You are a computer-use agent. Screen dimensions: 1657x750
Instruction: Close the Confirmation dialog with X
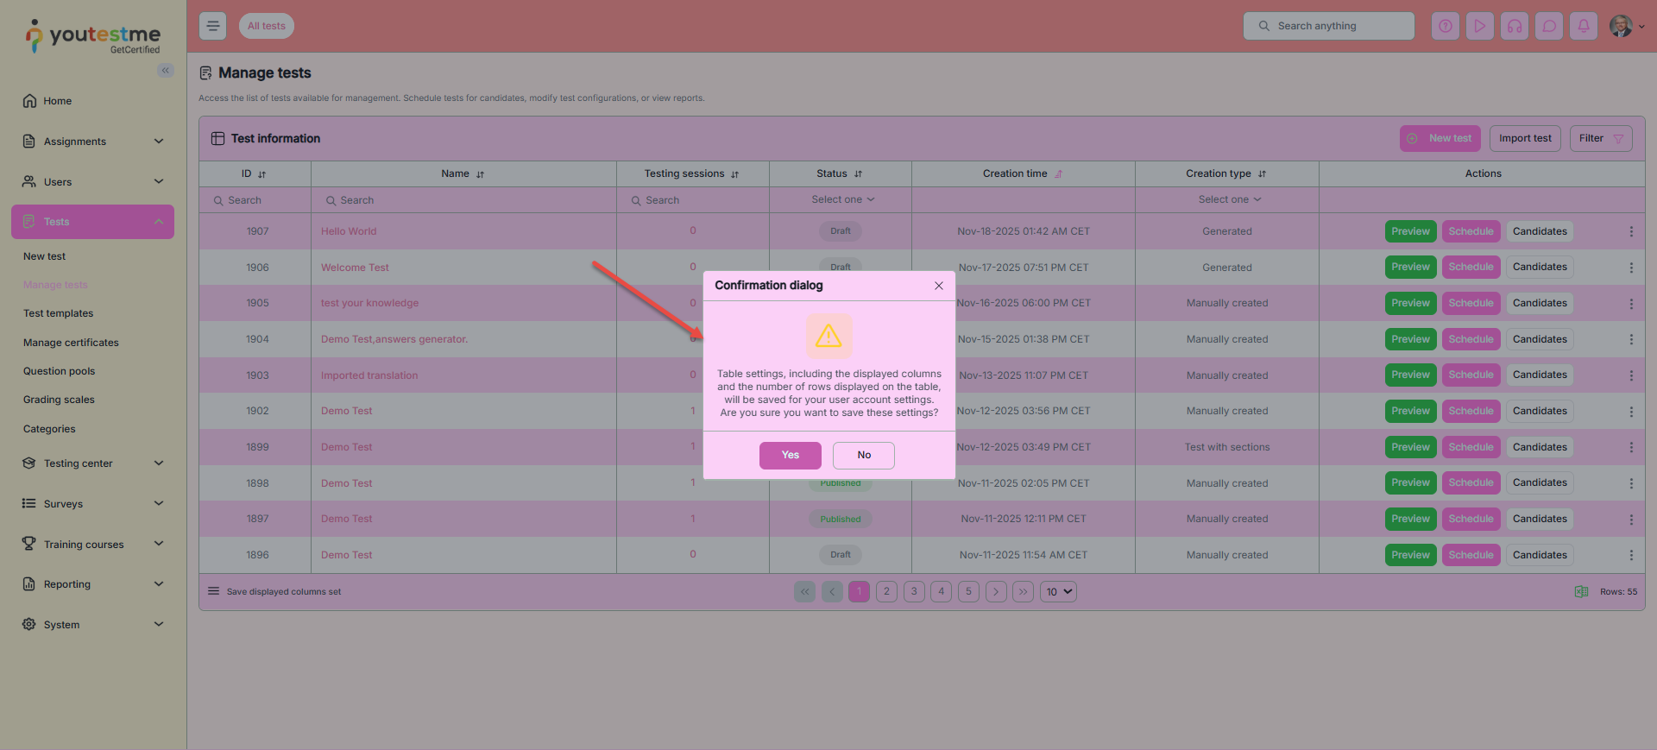[x=939, y=286]
